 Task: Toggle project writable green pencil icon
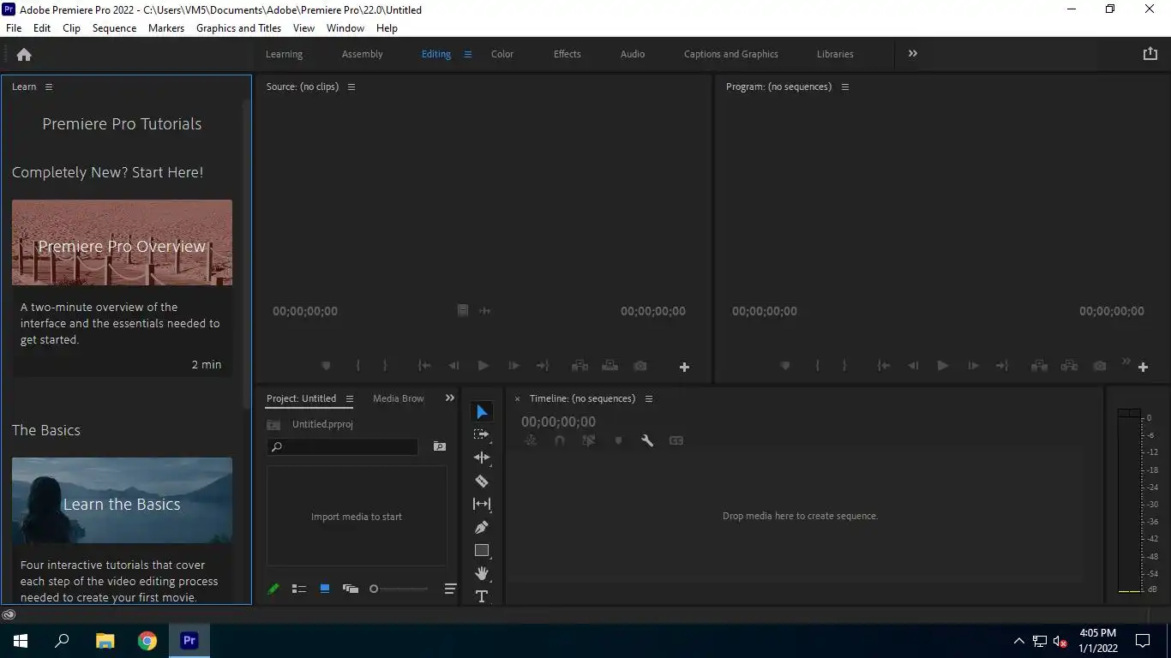pos(273,589)
